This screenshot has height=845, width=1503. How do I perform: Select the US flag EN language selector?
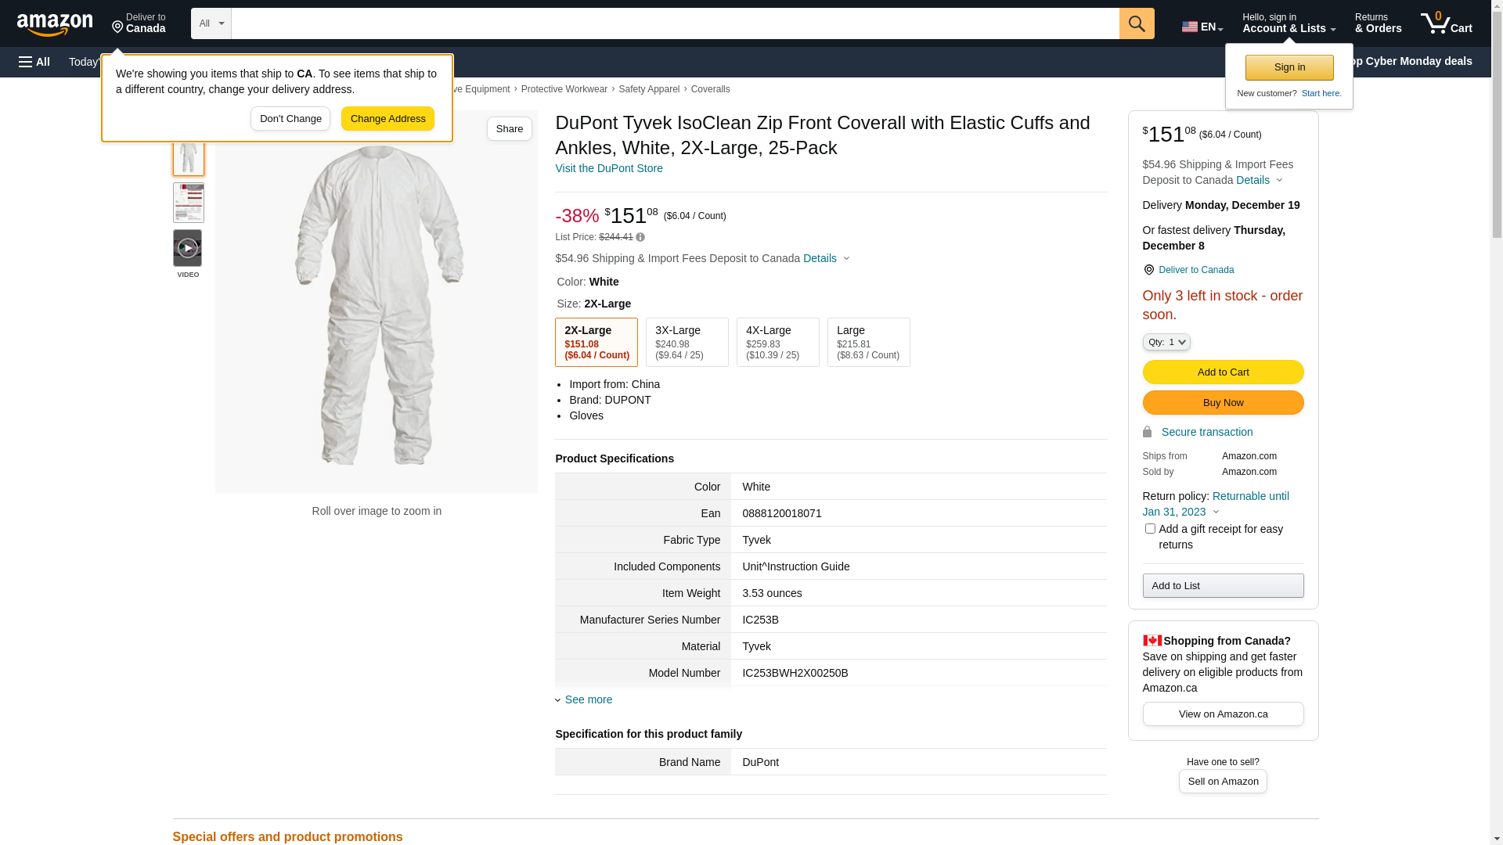[1202, 27]
